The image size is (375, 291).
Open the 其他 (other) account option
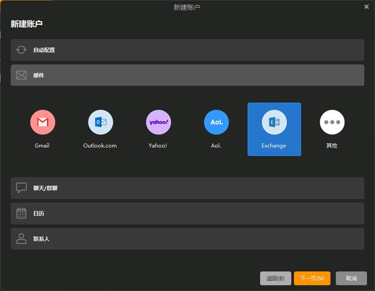[x=332, y=122]
